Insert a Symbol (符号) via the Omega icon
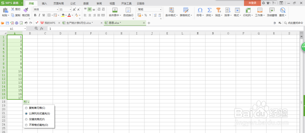This screenshot has width=305, height=133. point(200,10)
